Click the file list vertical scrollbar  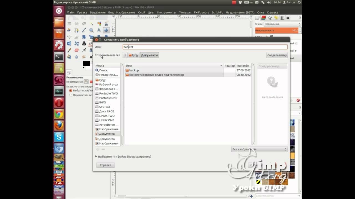click(253, 104)
